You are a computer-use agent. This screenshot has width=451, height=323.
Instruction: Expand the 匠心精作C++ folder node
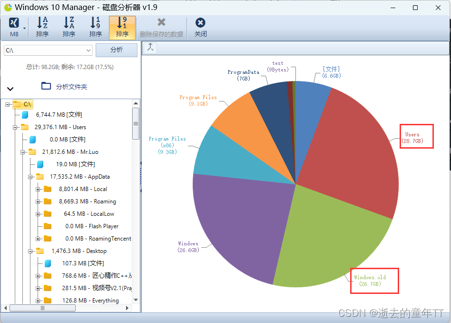(38, 276)
